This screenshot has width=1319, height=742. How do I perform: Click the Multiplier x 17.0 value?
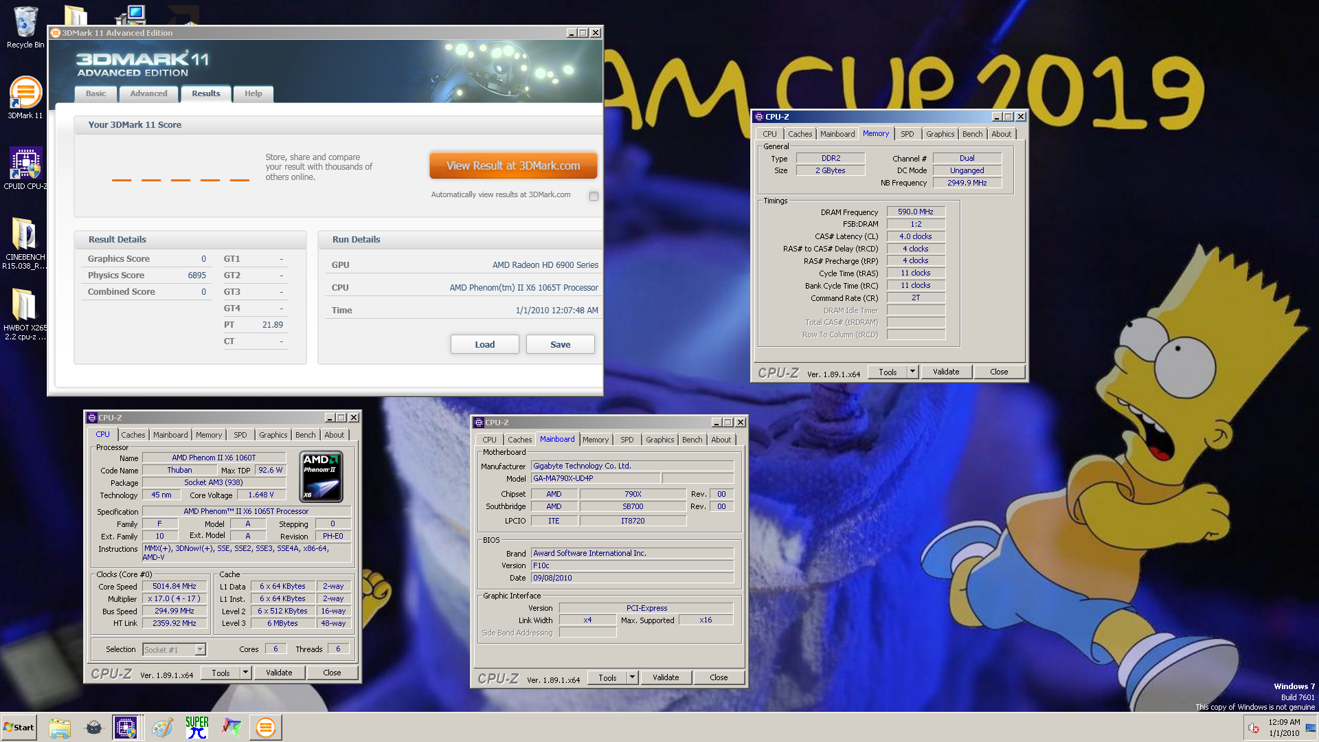[x=174, y=598]
